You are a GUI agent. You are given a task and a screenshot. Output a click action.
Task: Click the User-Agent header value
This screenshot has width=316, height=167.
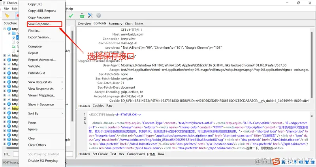(203, 65)
